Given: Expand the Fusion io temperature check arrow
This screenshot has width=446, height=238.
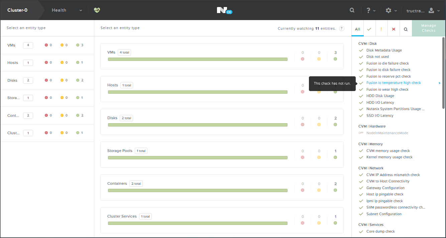Looking at the screenshot, I should pos(439,83).
